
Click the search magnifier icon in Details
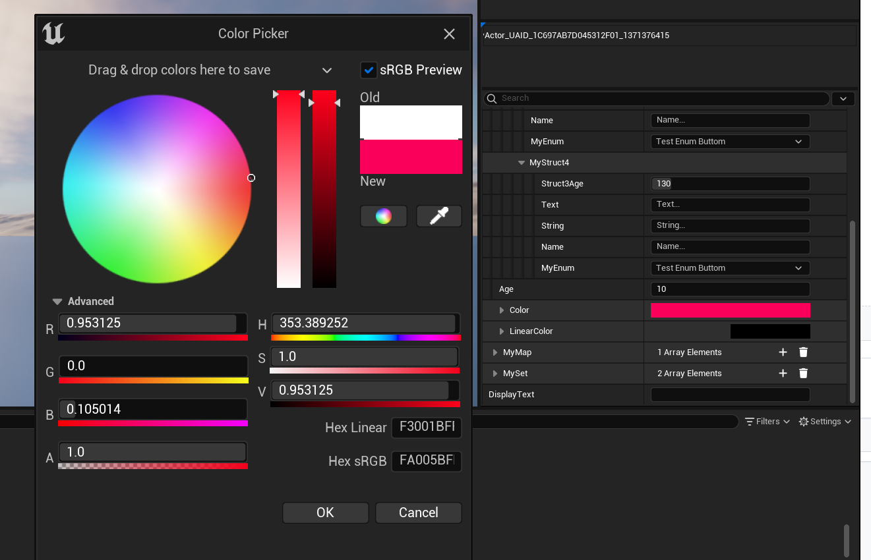[x=491, y=99]
